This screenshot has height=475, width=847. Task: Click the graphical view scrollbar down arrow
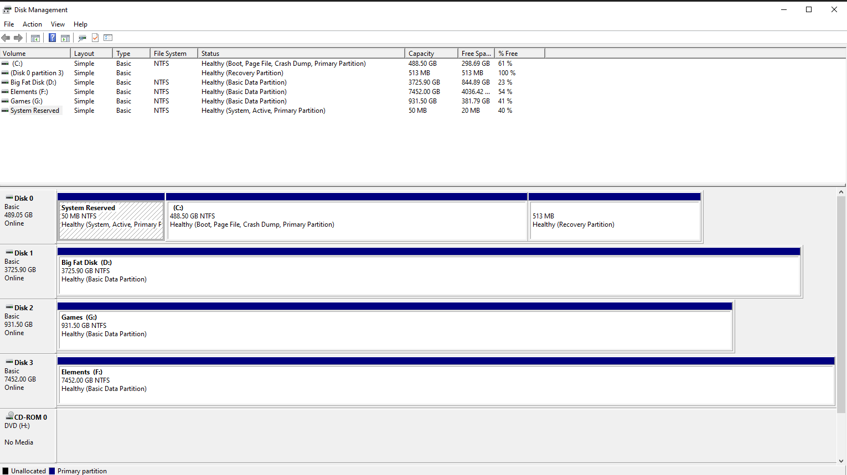(841, 460)
